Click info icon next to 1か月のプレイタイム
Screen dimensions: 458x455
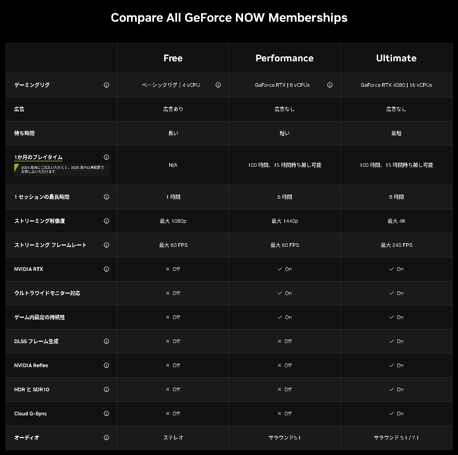pos(106,157)
